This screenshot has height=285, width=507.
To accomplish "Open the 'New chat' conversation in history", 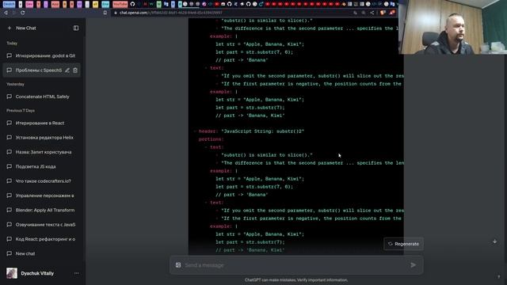I will tap(42, 253).
